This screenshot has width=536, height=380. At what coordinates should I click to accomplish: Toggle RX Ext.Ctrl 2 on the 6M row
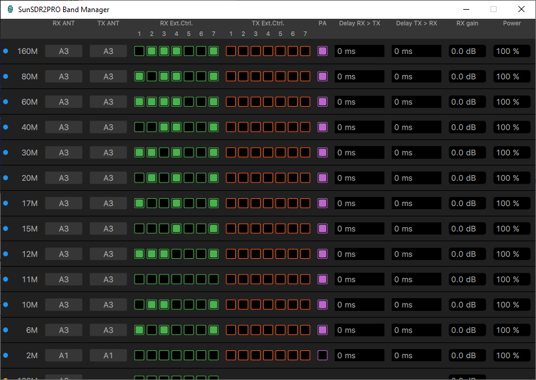(152, 330)
